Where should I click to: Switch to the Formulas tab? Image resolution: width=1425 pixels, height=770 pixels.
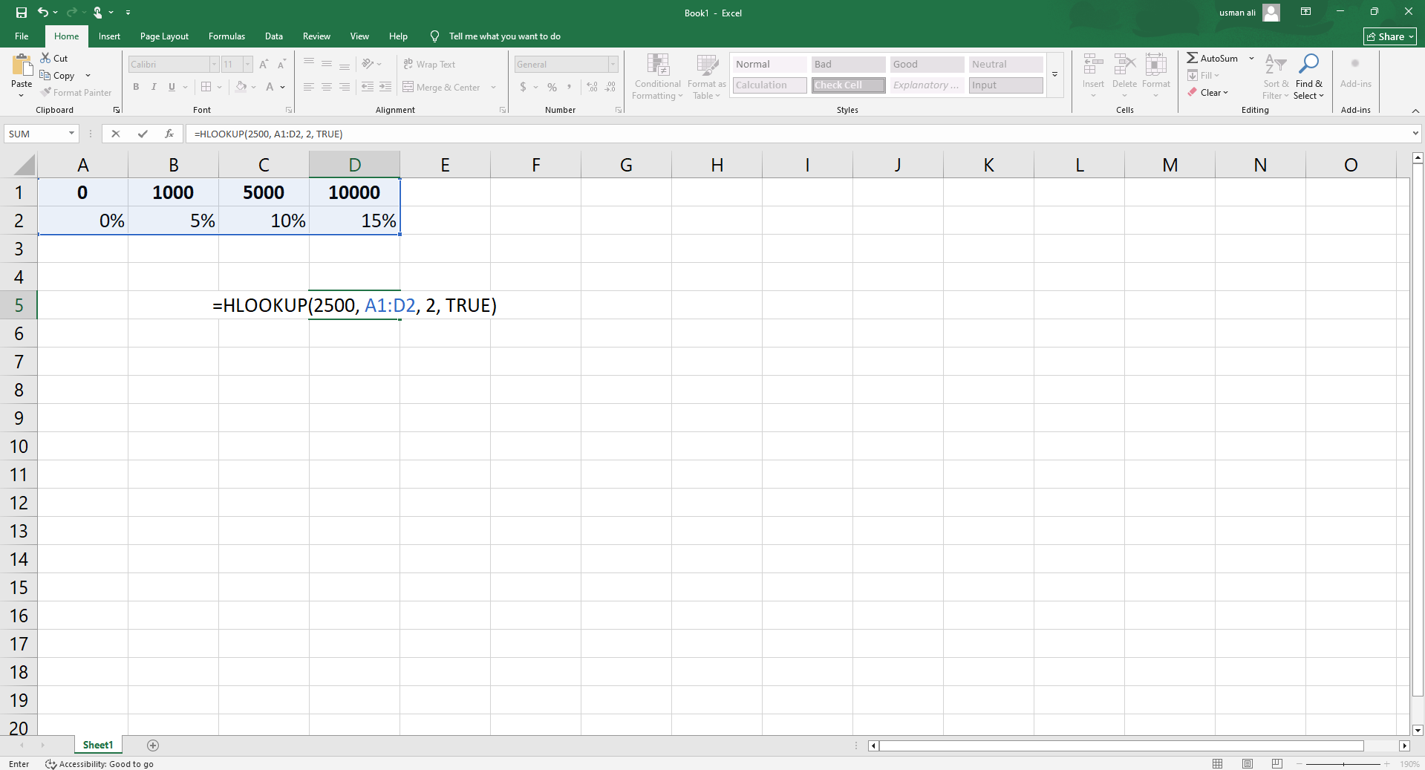point(226,36)
